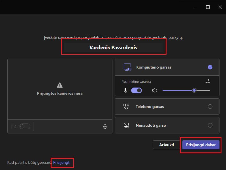Click the no camera warning triangle
Viewport: 226px width, 170px height.
point(59,85)
